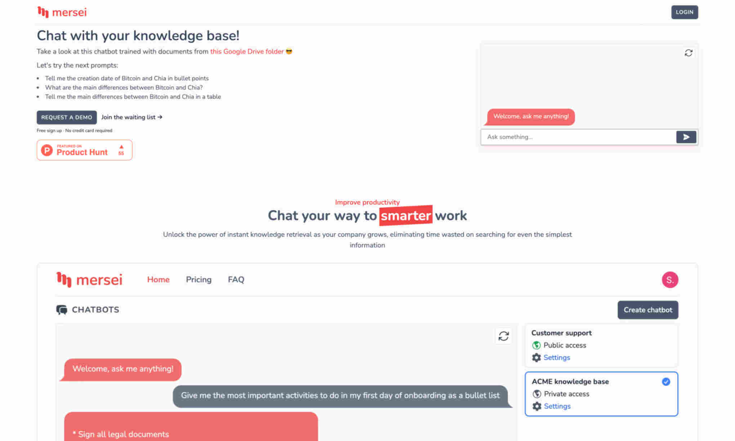Viewport: 735px width, 441px height.
Task: Click the Create chatbot button
Action: tap(648, 310)
